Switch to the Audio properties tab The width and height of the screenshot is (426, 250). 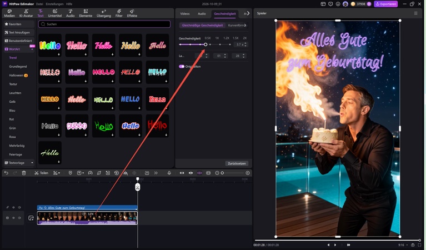coord(202,13)
